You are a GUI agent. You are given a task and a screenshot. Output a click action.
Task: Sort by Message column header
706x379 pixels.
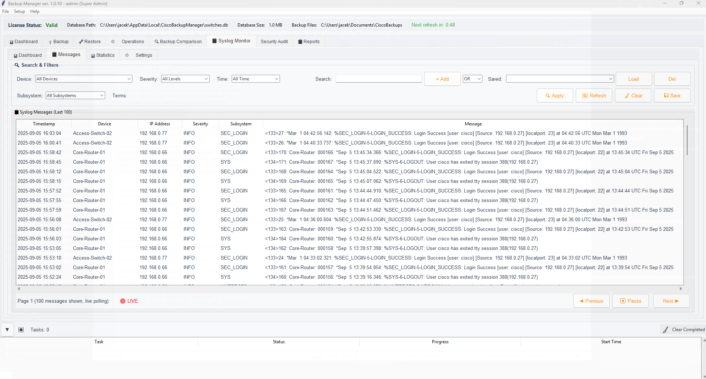[x=473, y=124]
